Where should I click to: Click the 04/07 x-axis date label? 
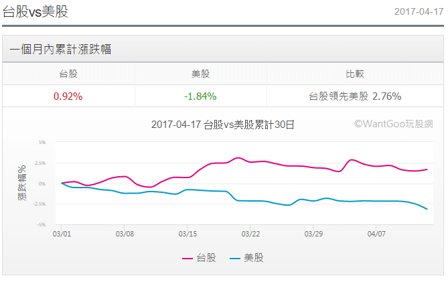coord(376,234)
